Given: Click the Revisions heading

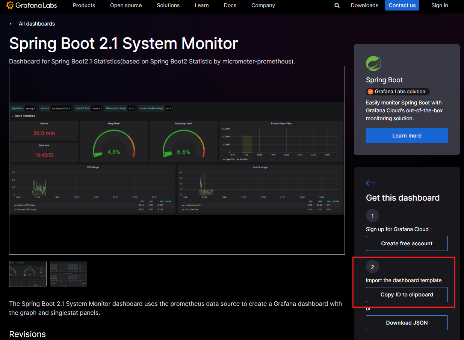Looking at the screenshot, I should pyautogui.click(x=27, y=334).
